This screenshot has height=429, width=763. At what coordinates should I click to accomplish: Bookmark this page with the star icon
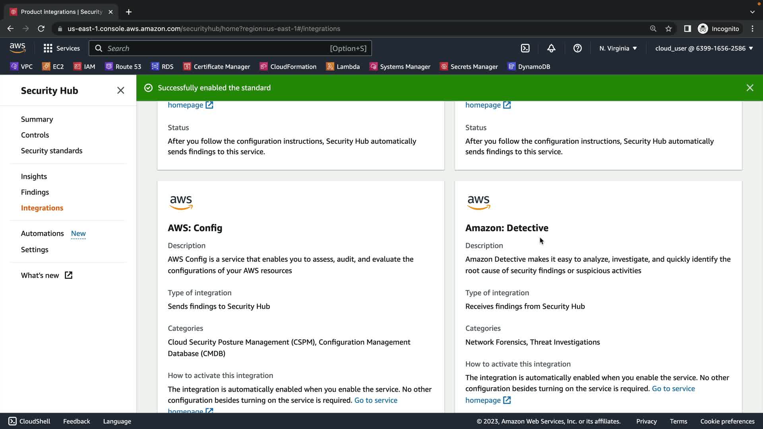[x=668, y=29]
